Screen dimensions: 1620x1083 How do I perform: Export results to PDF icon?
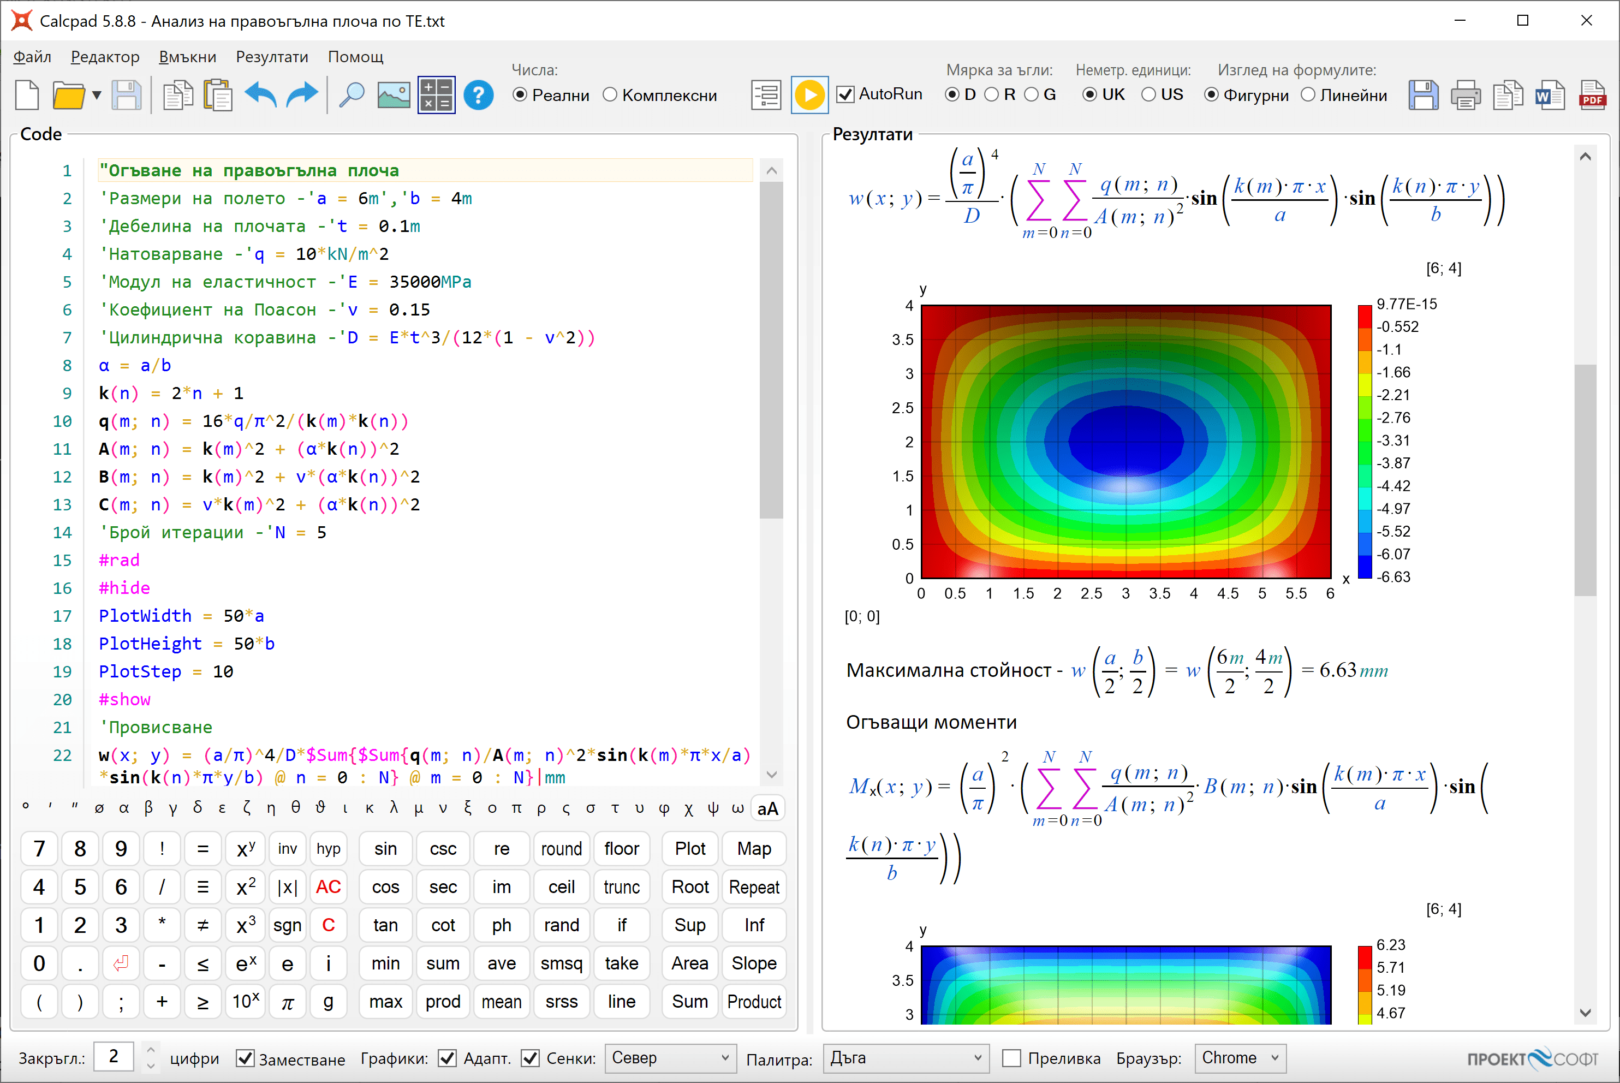tap(1592, 96)
